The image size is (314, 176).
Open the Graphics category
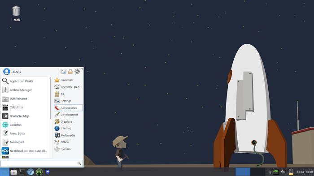[x=68, y=122]
